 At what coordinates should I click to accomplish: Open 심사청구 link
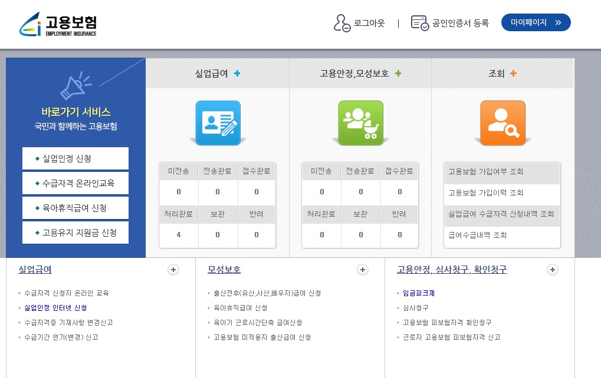[415, 307]
